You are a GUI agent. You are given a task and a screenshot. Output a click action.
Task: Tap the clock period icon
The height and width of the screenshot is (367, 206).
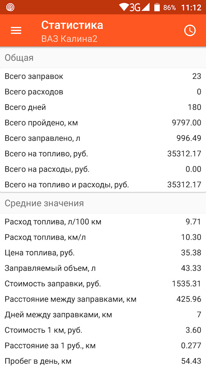190,31
